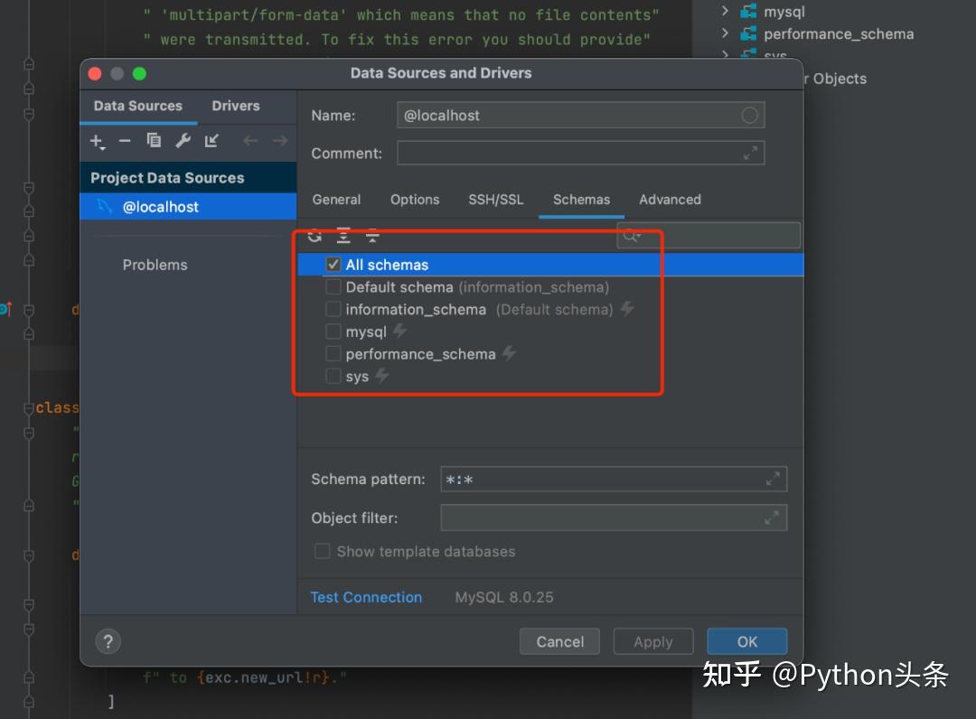Select the Schemas tab

point(581,200)
